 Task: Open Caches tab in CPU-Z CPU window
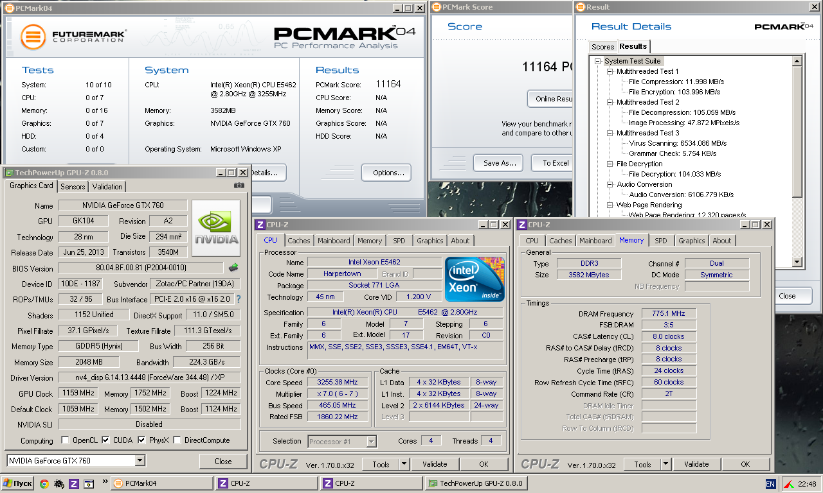pos(299,241)
